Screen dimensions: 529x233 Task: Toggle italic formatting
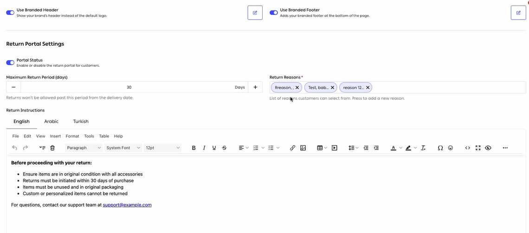tap(204, 148)
